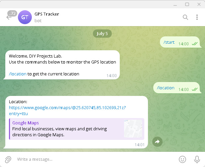Open the Google Maps preview title
This screenshot has width=205, height=167.
[x=26, y=123]
